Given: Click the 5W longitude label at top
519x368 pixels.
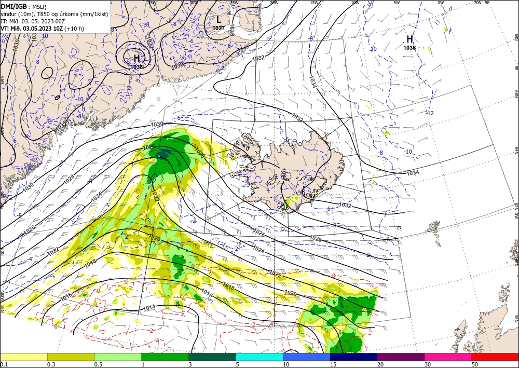Looking at the screenshot, I should coord(397,3).
